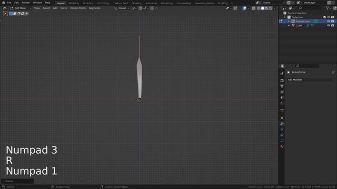Add a new workspace with plus icon

tap(232, 3)
